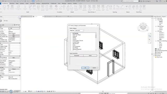Open Level 1 under Floor Plans
Viewport: 167px width, 94px height.
(161, 21)
